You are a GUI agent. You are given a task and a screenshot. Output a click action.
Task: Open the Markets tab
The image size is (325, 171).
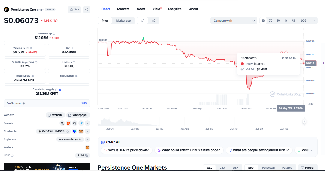[123, 9]
